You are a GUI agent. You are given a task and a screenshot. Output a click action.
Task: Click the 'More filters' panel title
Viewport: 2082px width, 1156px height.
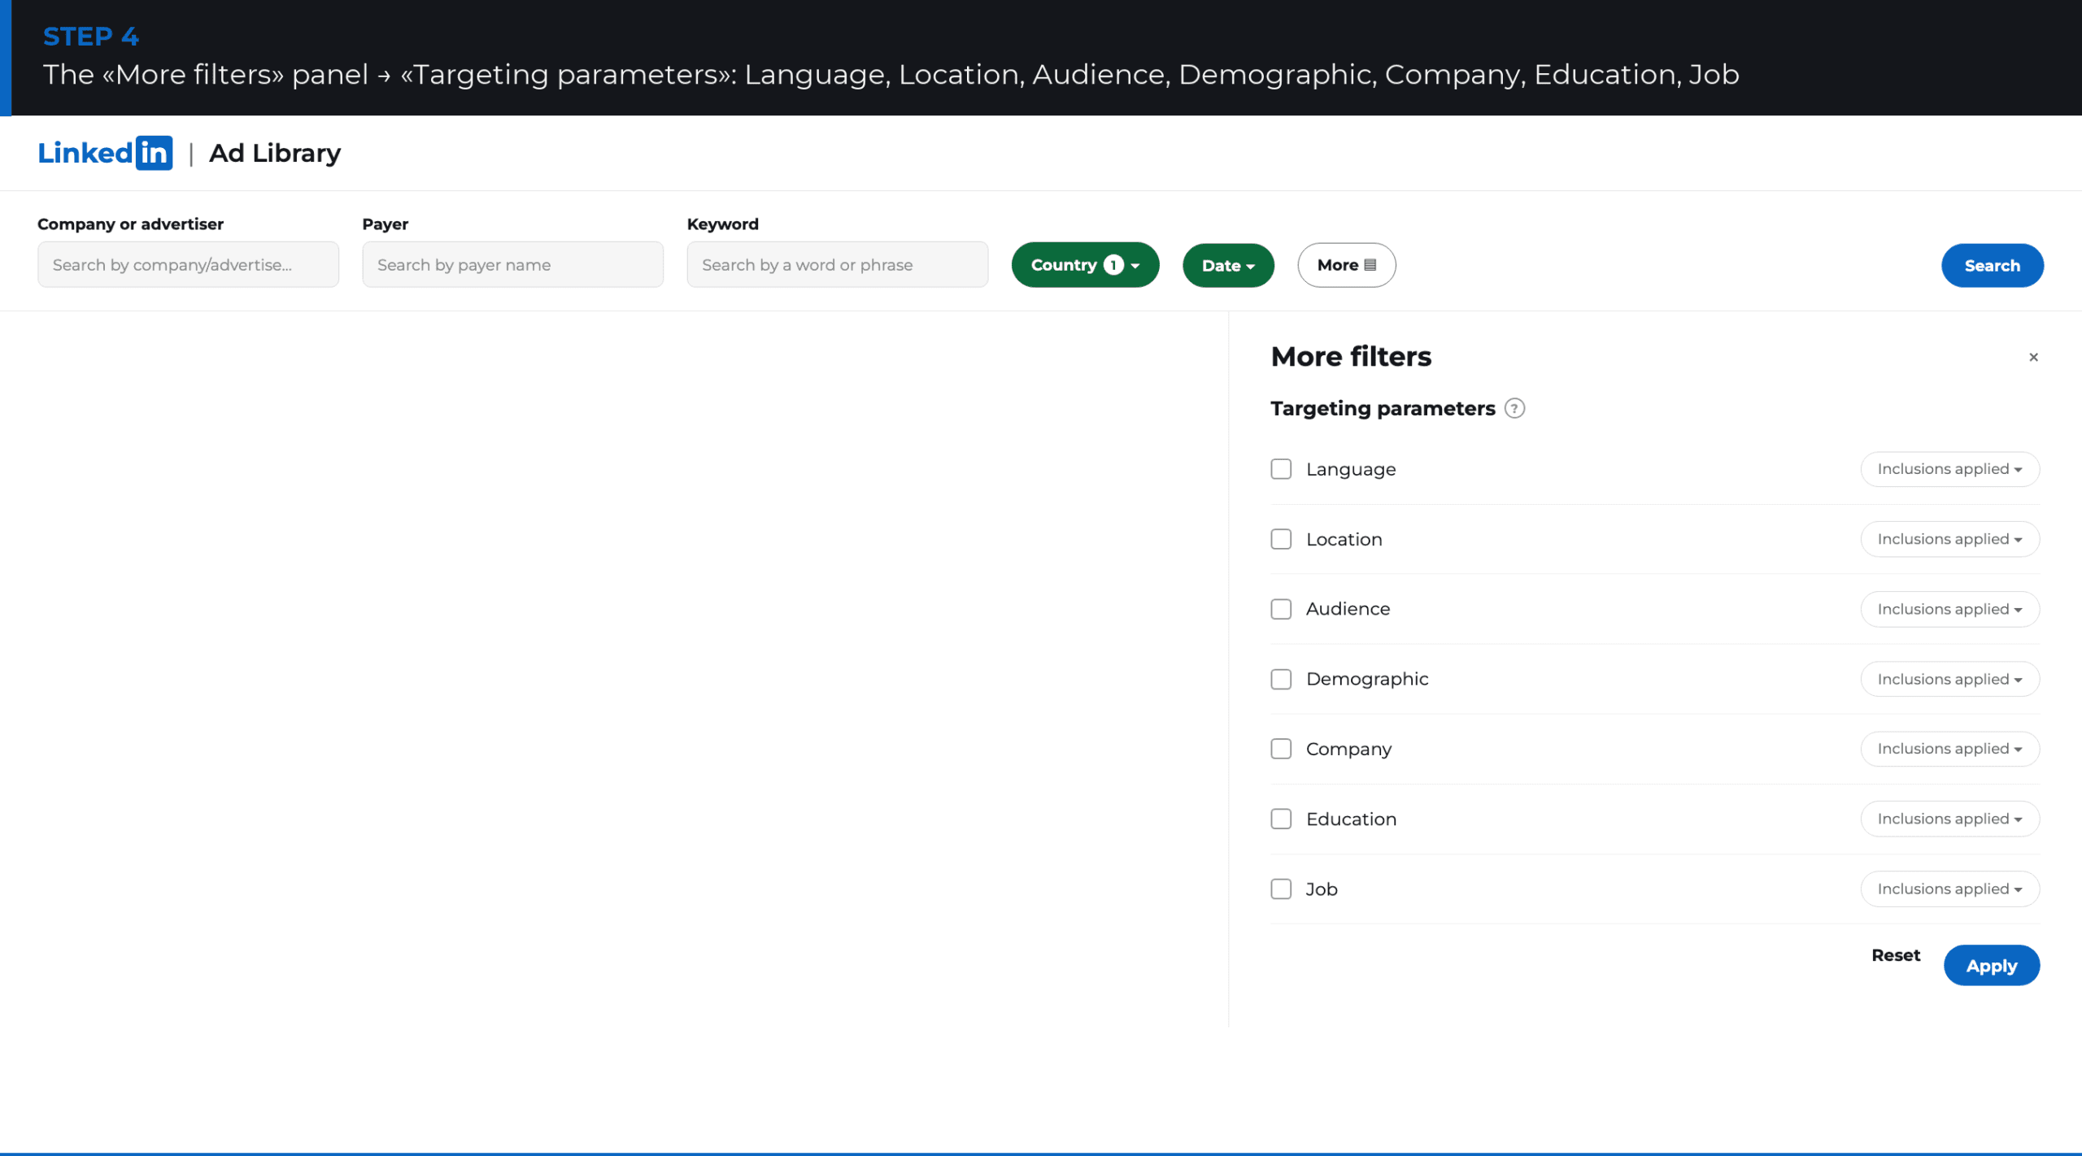[1351, 356]
